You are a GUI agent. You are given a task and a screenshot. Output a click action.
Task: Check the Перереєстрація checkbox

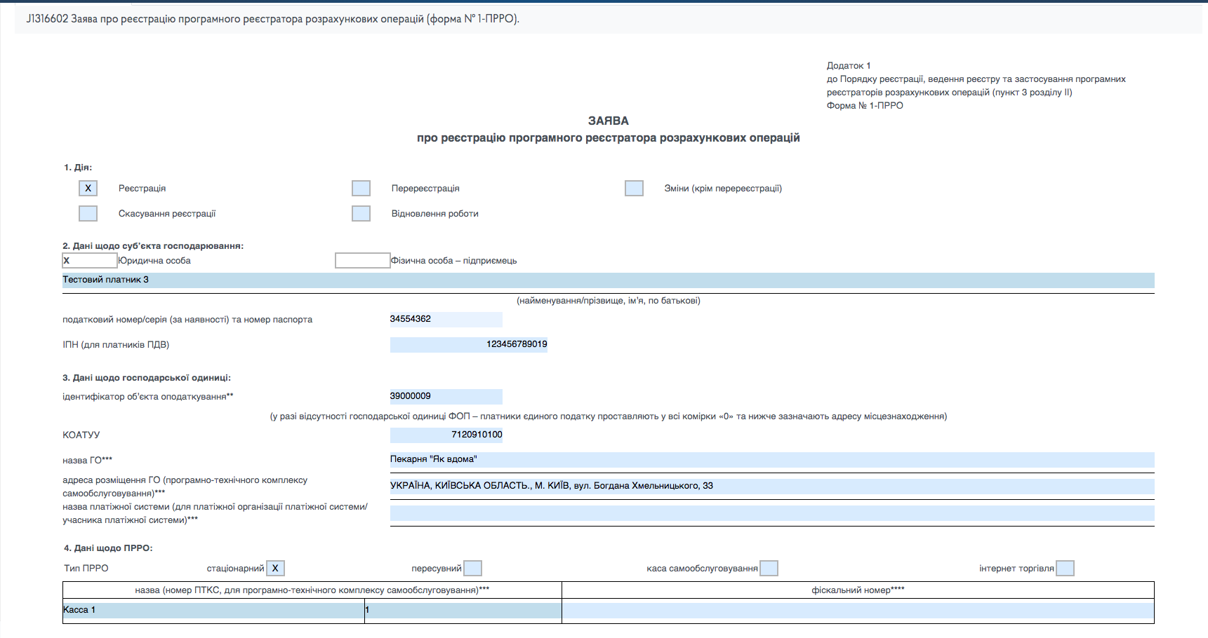click(x=361, y=188)
